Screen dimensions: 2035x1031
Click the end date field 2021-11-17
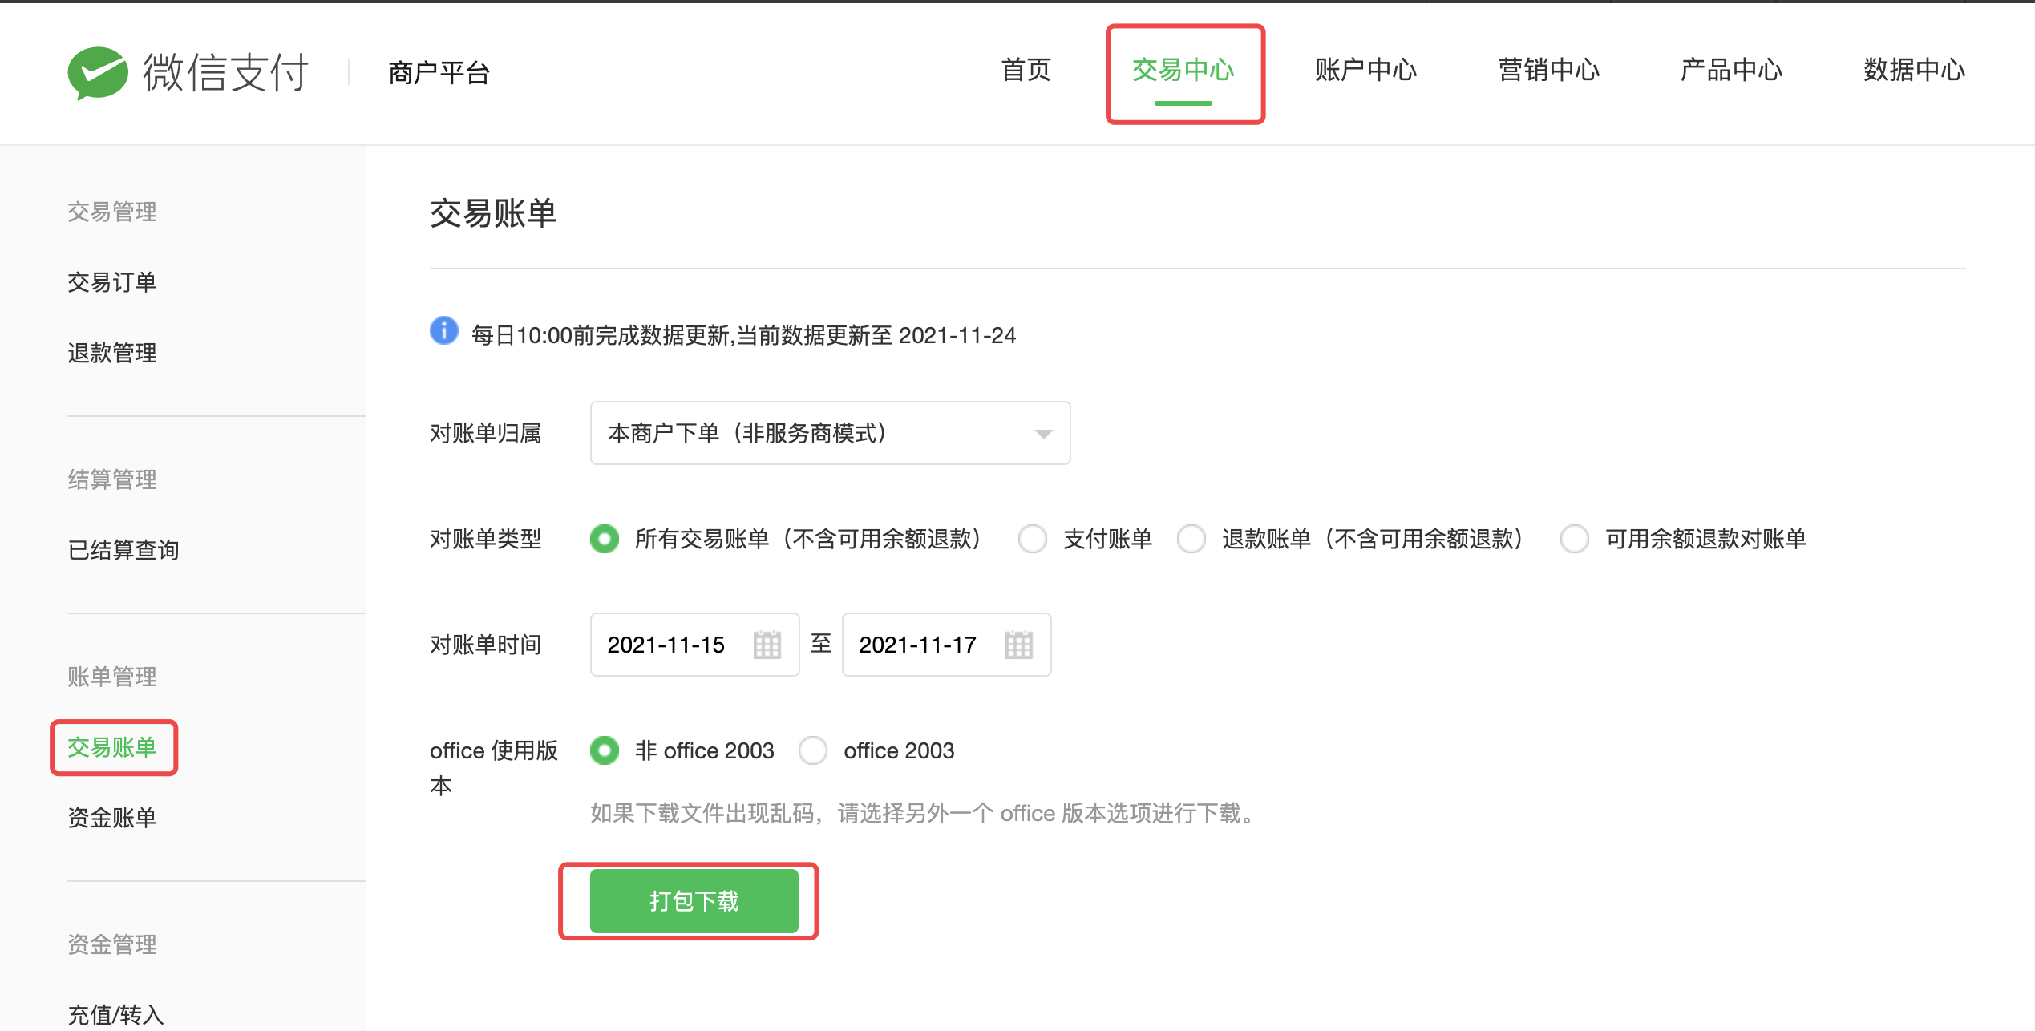pyautogui.click(x=919, y=645)
